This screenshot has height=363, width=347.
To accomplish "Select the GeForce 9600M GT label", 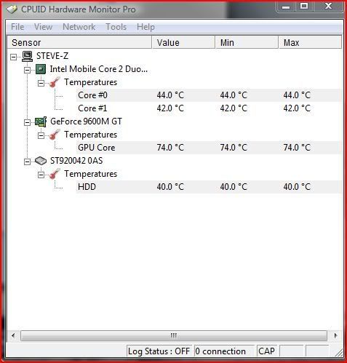I will tap(86, 121).
